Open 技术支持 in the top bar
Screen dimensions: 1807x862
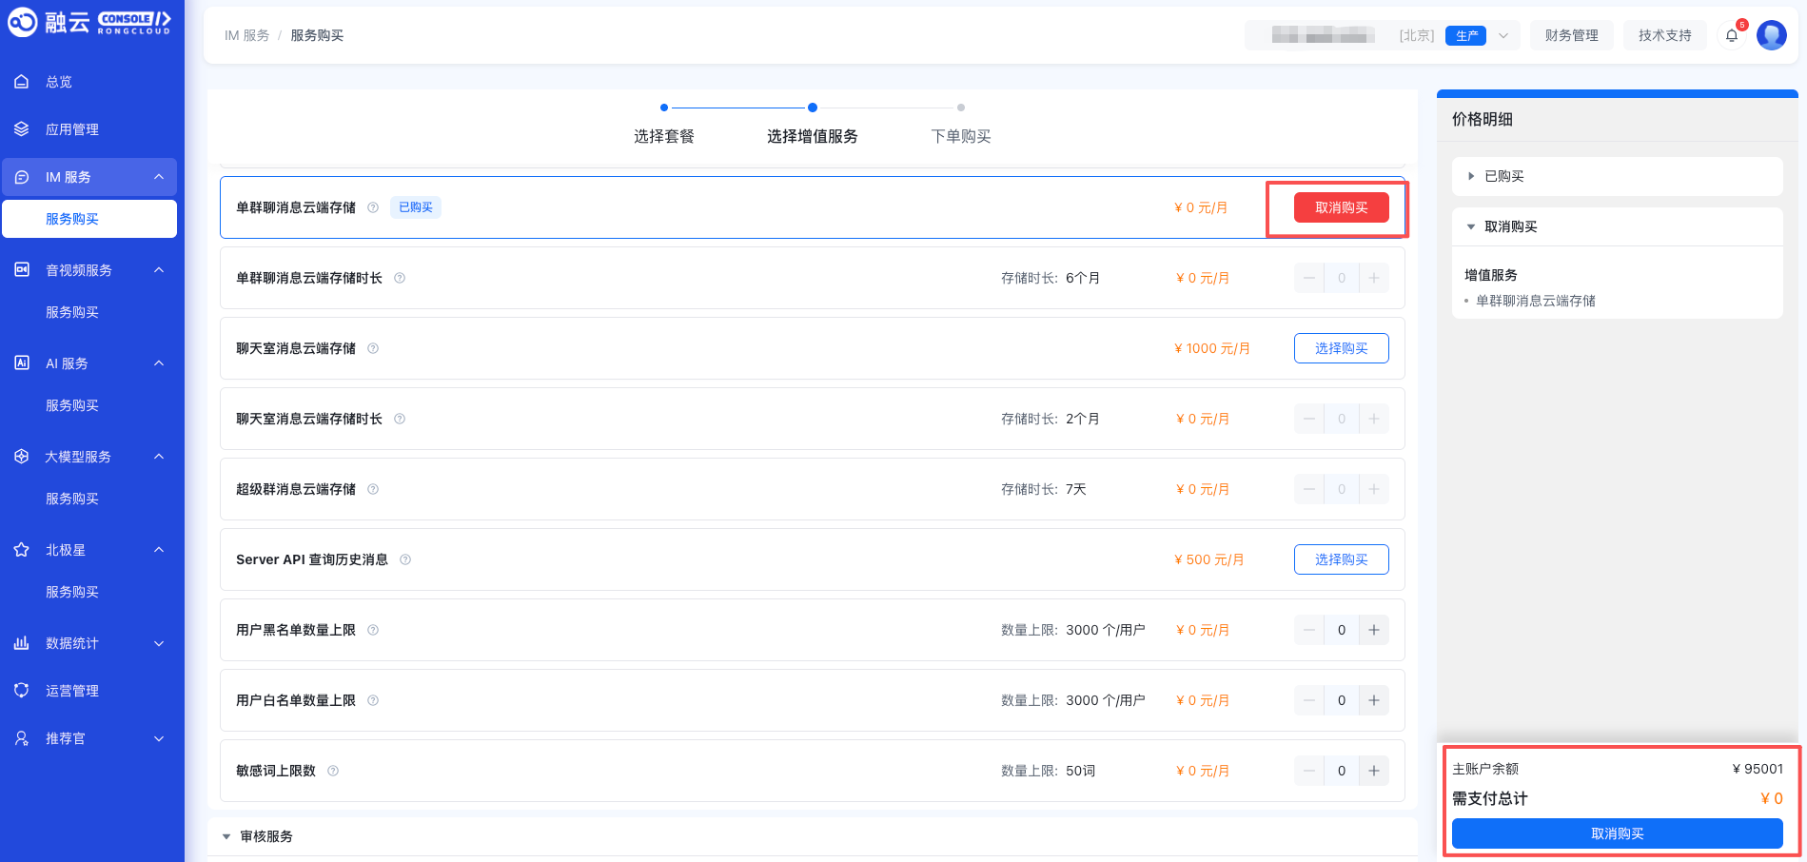tap(1665, 35)
